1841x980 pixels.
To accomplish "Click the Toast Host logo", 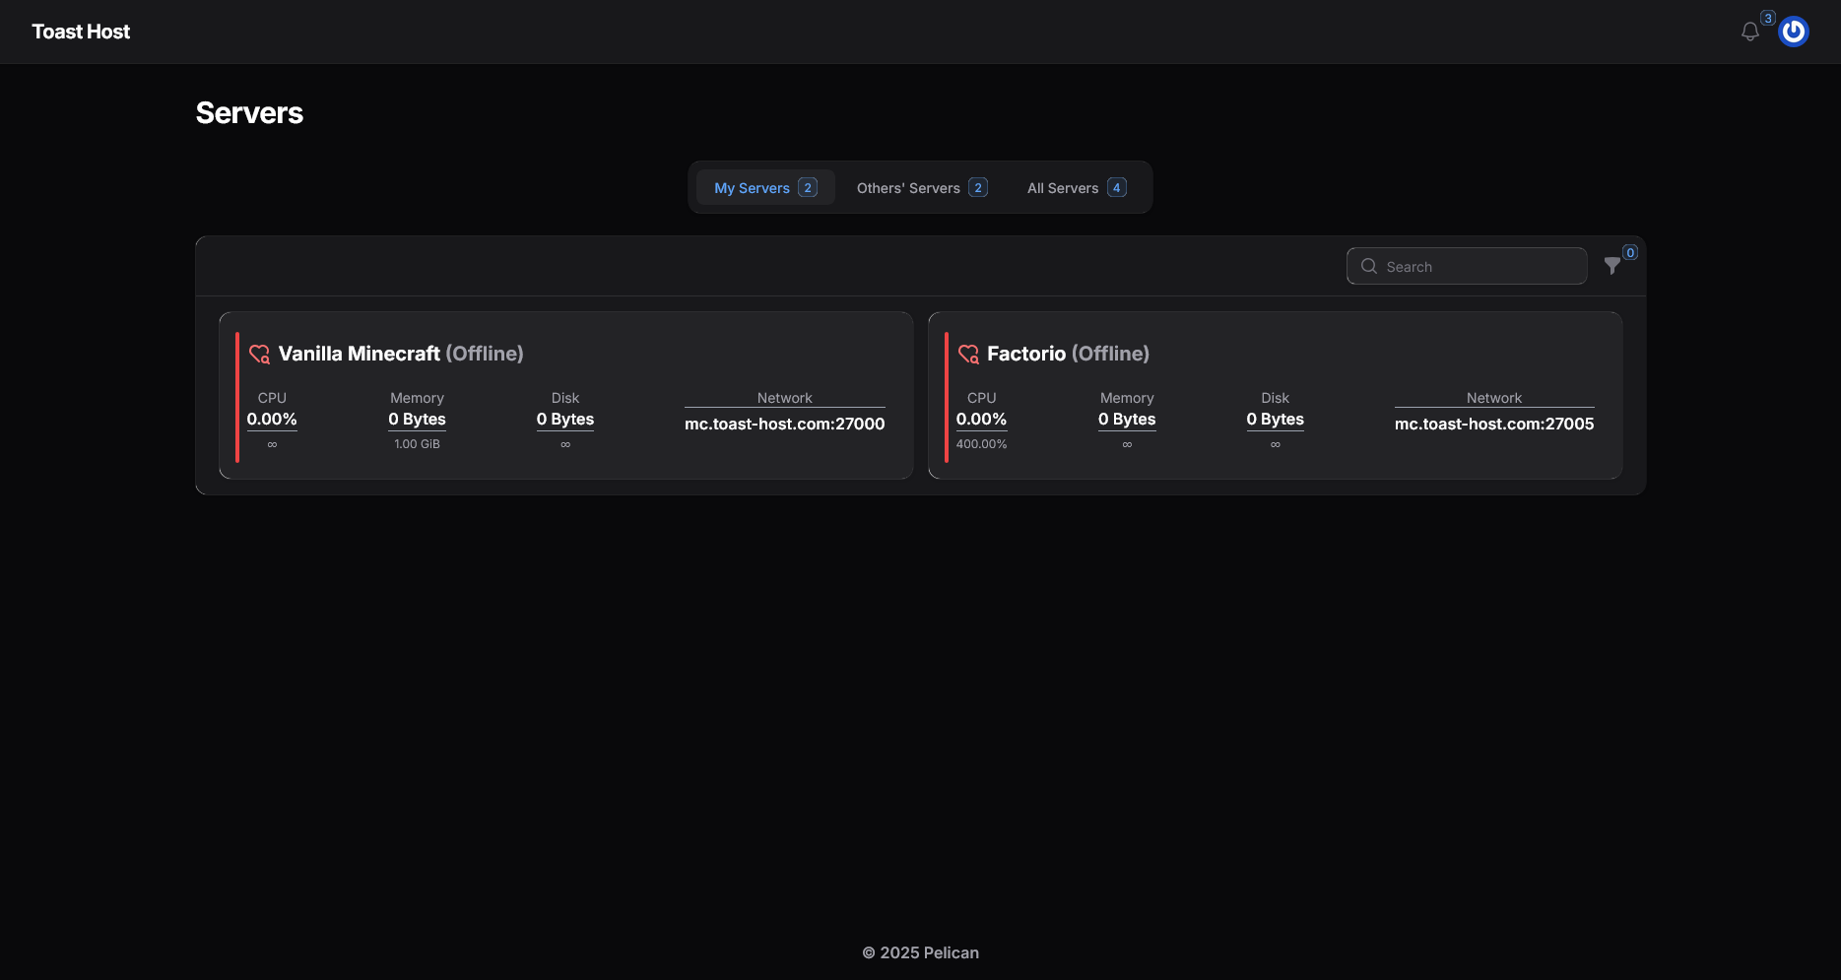I will (81, 31).
